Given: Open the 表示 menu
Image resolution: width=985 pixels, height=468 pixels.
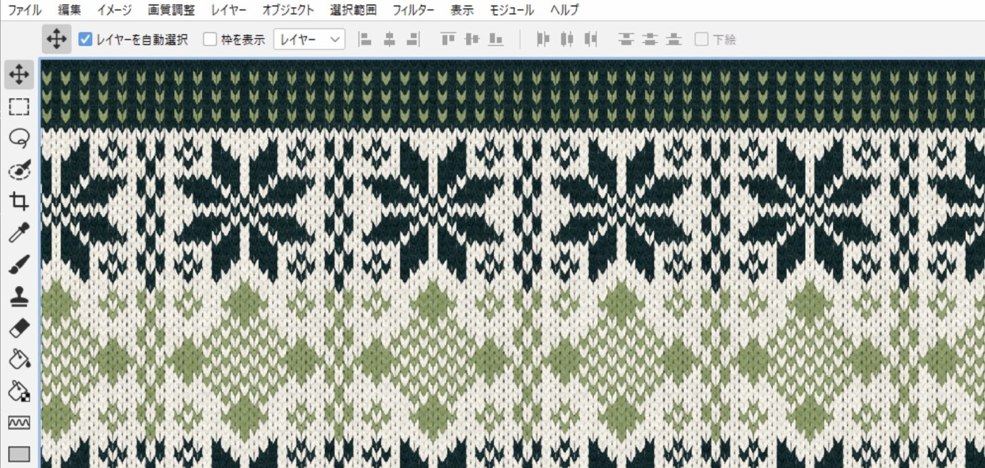Looking at the screenshot, I should tap(462, 10).
